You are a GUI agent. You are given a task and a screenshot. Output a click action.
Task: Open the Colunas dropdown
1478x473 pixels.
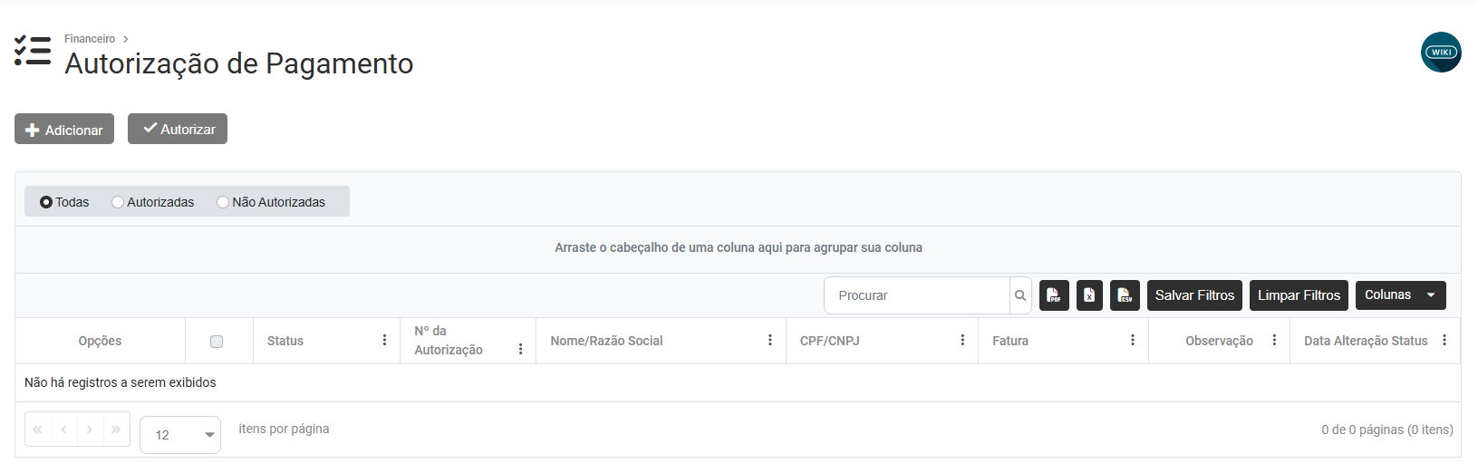tap(1400, 295)
